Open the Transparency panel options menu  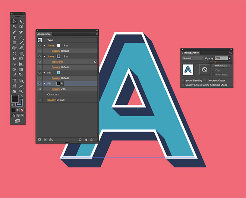point(231,53)
